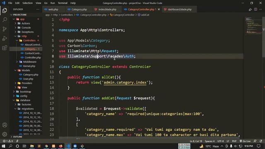Viewport: 265px width, 149px height.
Task: Click Spaces: 4 indentation status item
Action: click(210, 141)
